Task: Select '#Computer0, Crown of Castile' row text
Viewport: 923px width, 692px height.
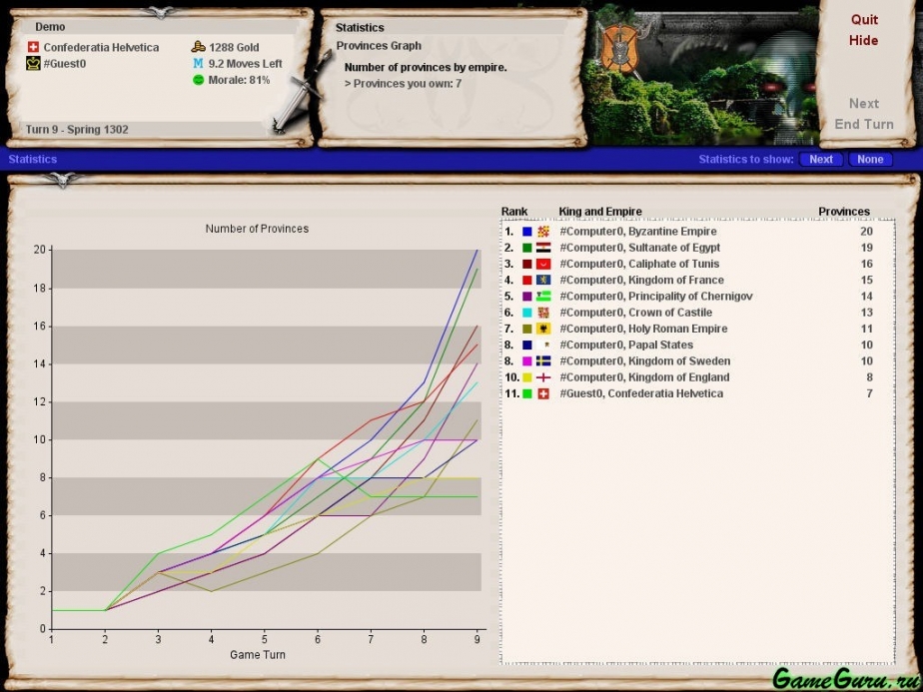Action: (x=635, y=313)
